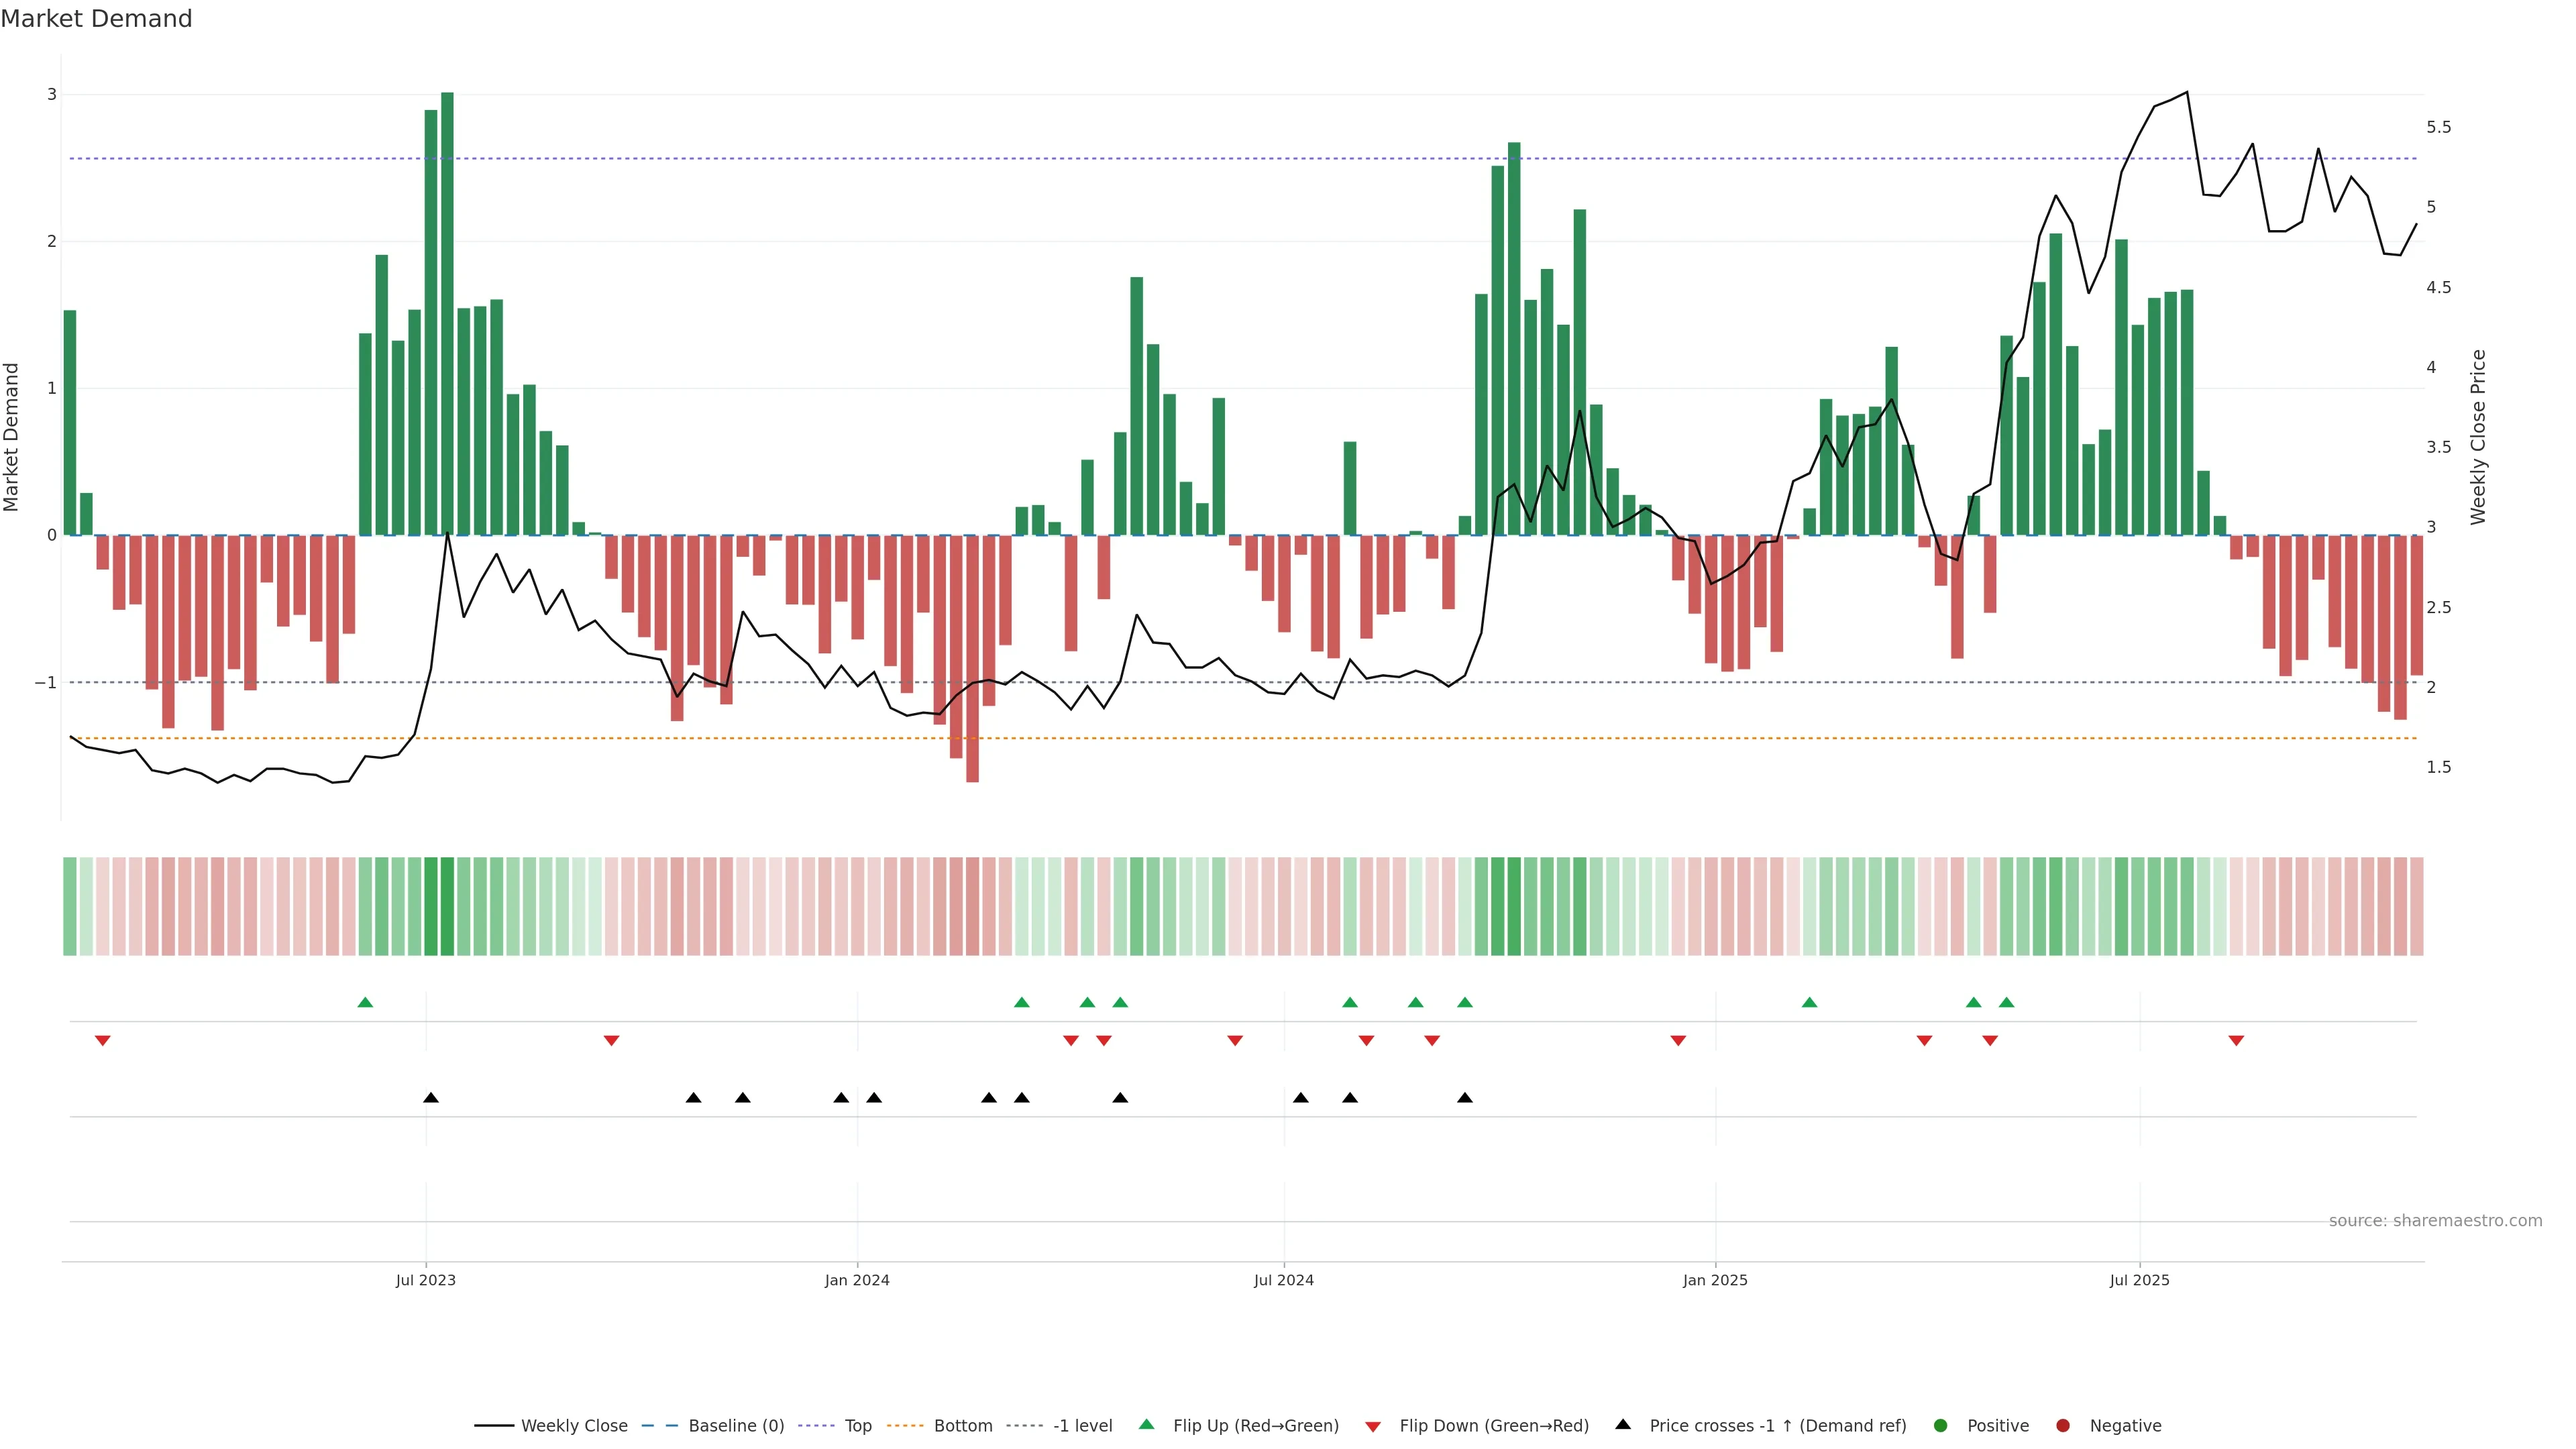This screenshot has height=1449, width=2576.
Task: Click Flip Down red triangle legend icon
Action: click(x=1373, y=1427)
